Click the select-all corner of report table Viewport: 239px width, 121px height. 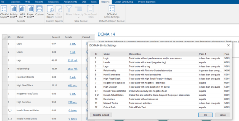point(5,37)
